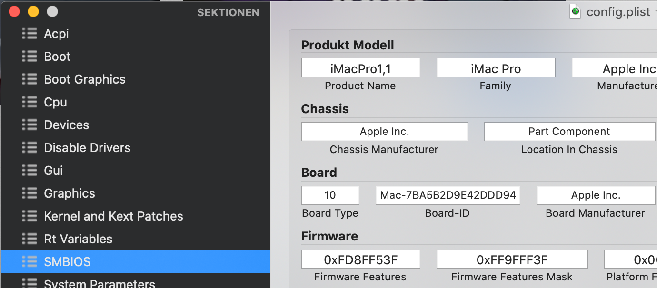
Task: Focus the Location In Chassis field
Action: 569,132
